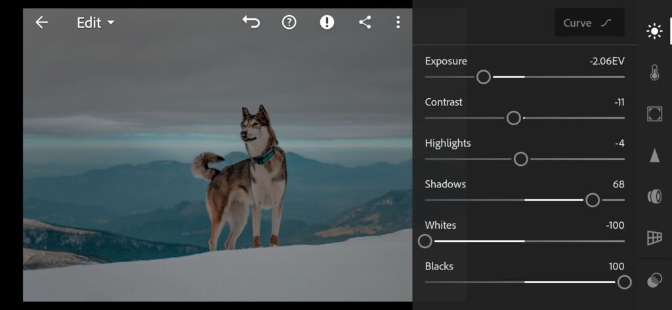672x310 pixels.
Task: Click the Exposure label
Action: [446, 61]
